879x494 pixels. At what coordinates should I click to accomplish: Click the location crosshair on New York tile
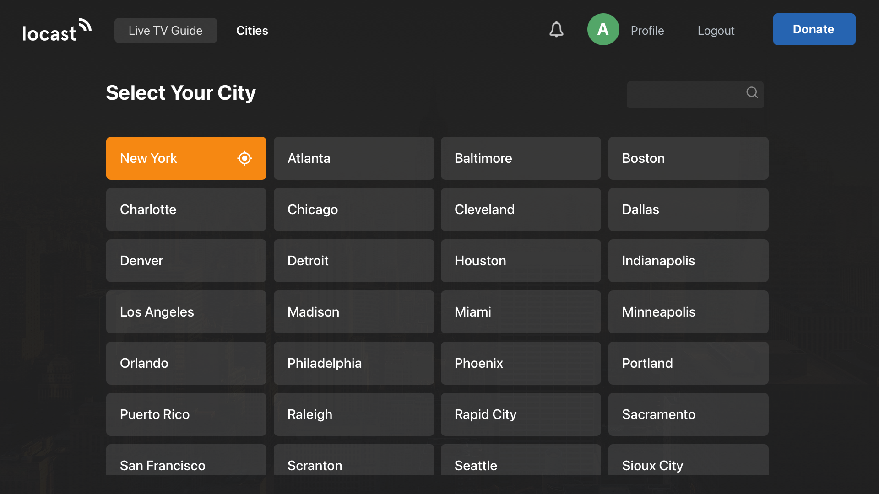(244, 158)
